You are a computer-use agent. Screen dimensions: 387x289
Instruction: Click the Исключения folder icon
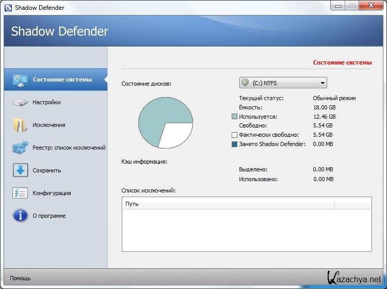coord(20,125)
